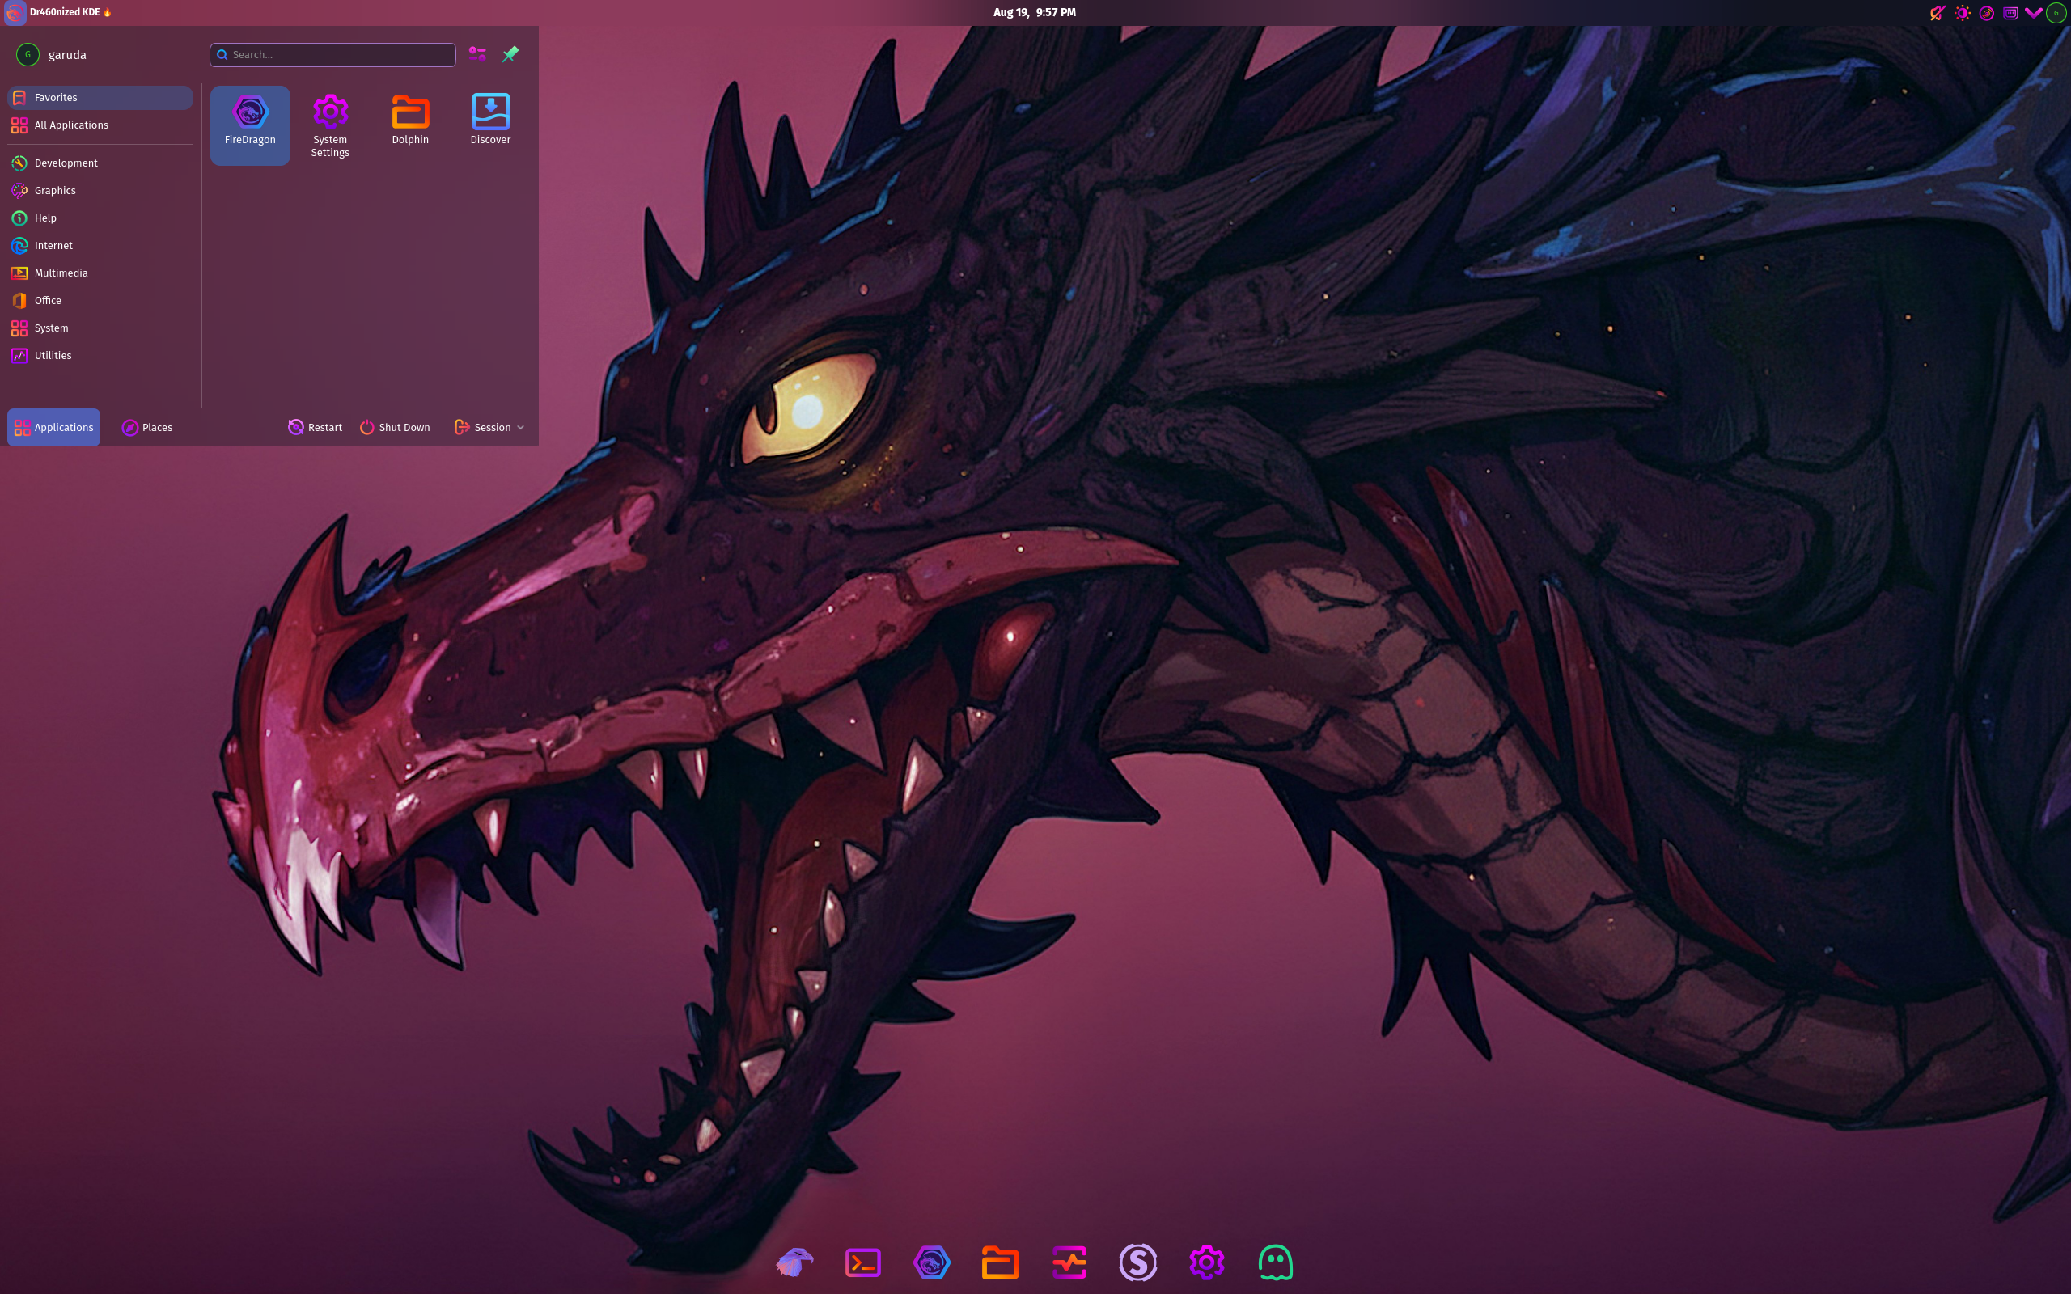Open the file manager folder icon in dock

(1001, 1262)
